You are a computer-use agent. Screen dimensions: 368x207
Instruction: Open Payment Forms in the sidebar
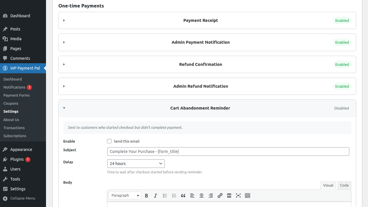point(16,95)
